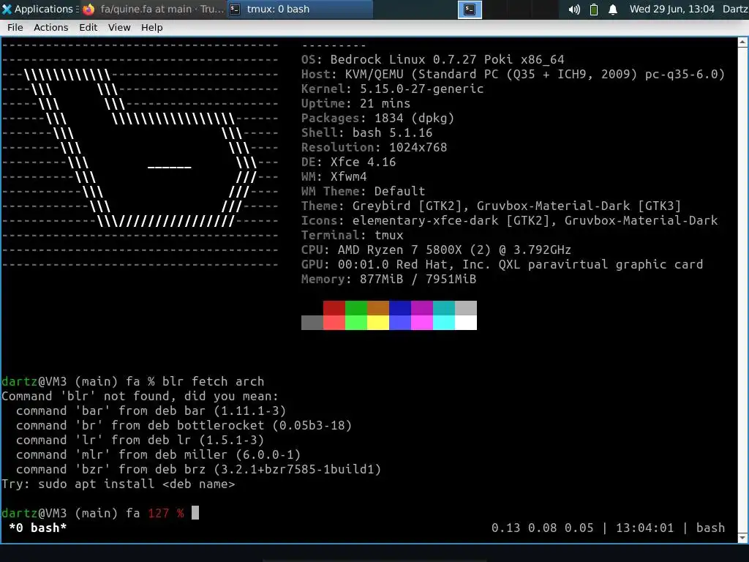Click the 'Icons: elementary-xfce-dark' line
This screenshot has height=562, width=749.
(x=509, y=220)
